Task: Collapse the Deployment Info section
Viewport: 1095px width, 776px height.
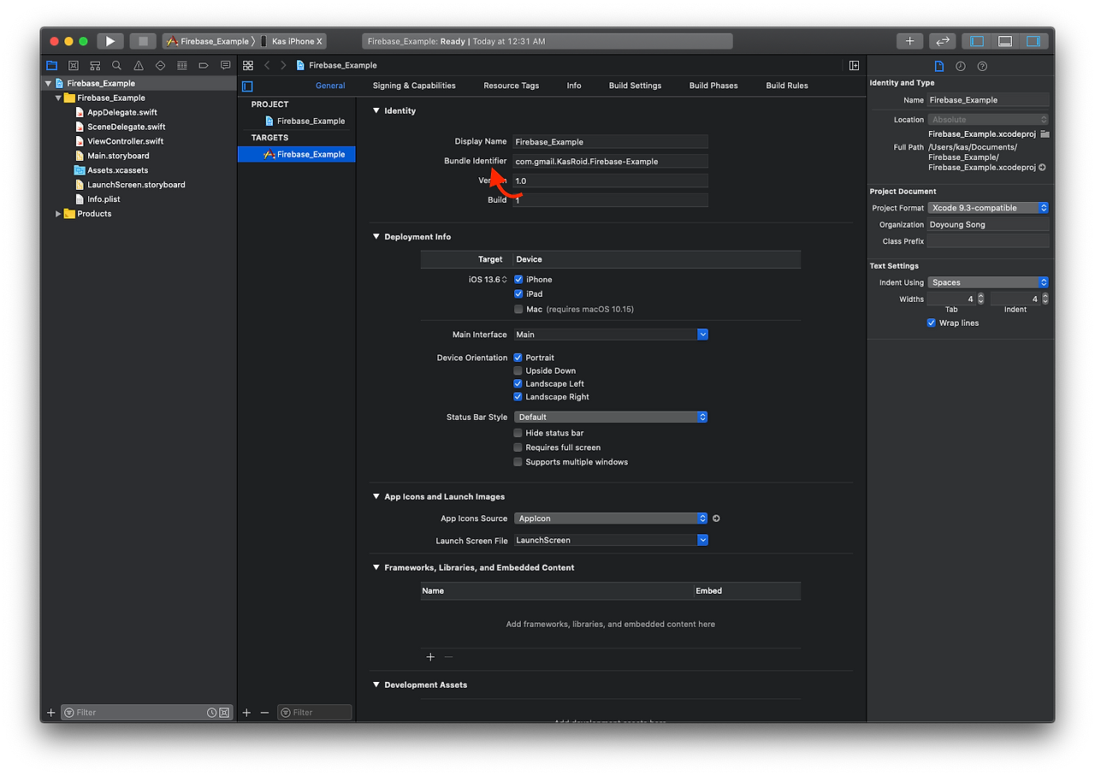Action: pos(376,236)
